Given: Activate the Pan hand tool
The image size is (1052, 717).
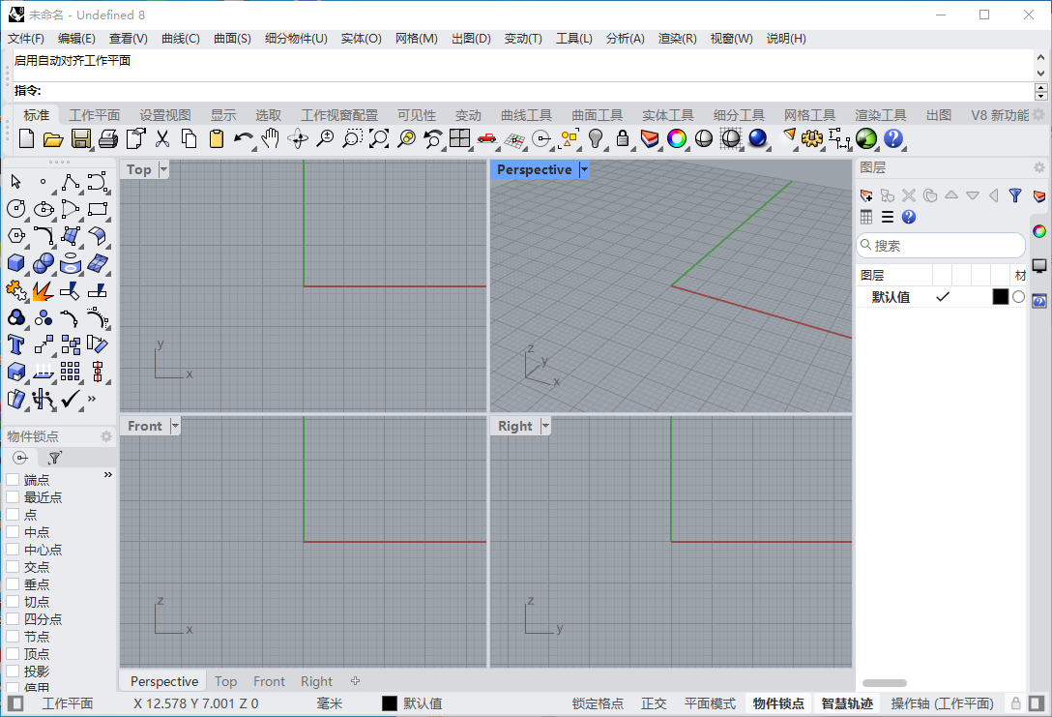Looking at the screenshot, I should [270, 139].
